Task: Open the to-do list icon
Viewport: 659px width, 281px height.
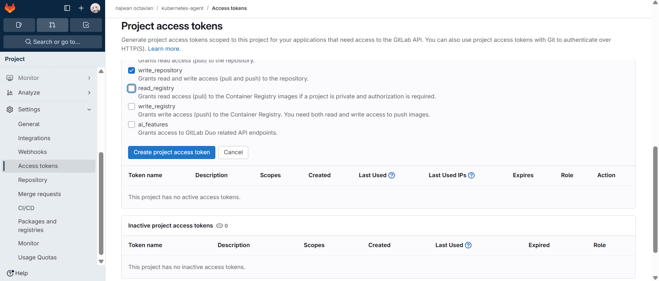Action: click(86, 25)
